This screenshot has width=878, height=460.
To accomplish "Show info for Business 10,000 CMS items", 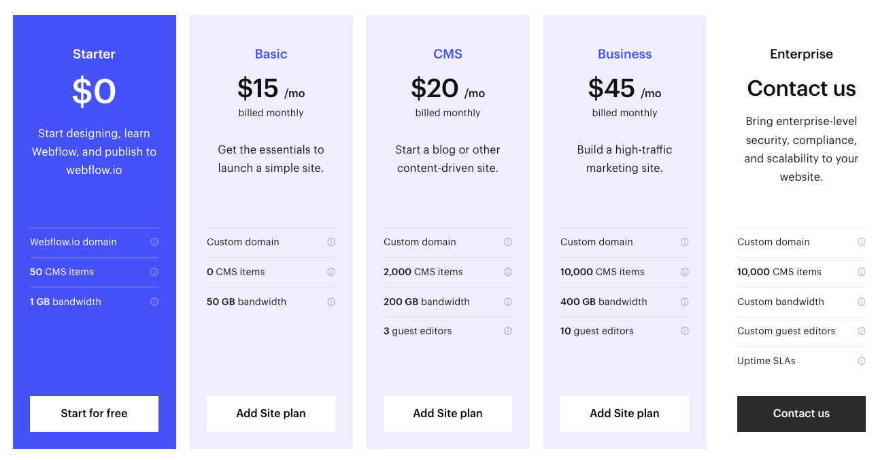I will (685, 272).
